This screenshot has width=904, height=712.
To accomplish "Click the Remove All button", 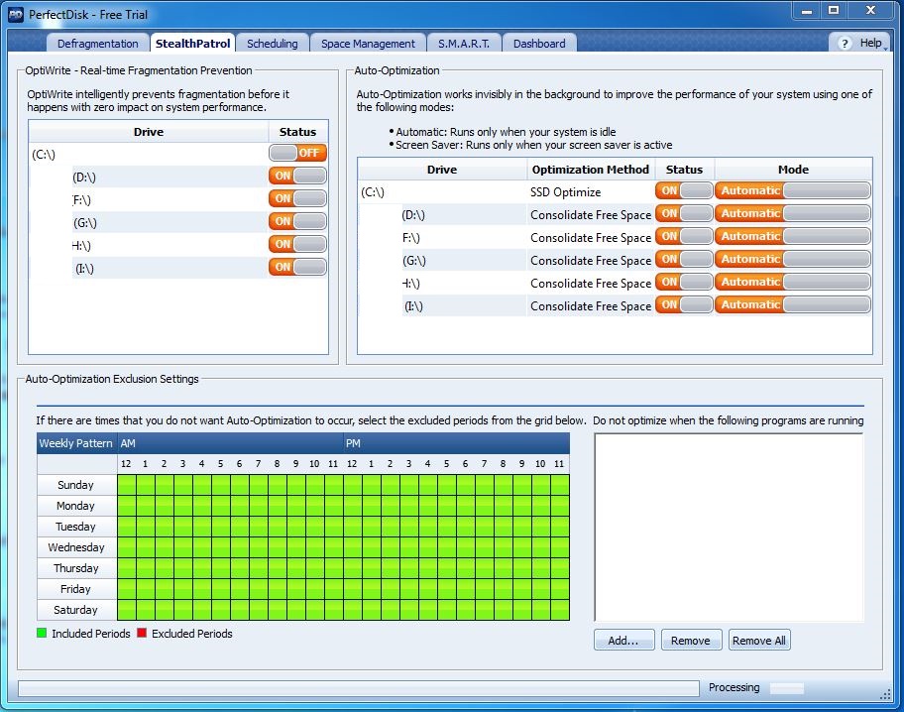I will (759, 640).
